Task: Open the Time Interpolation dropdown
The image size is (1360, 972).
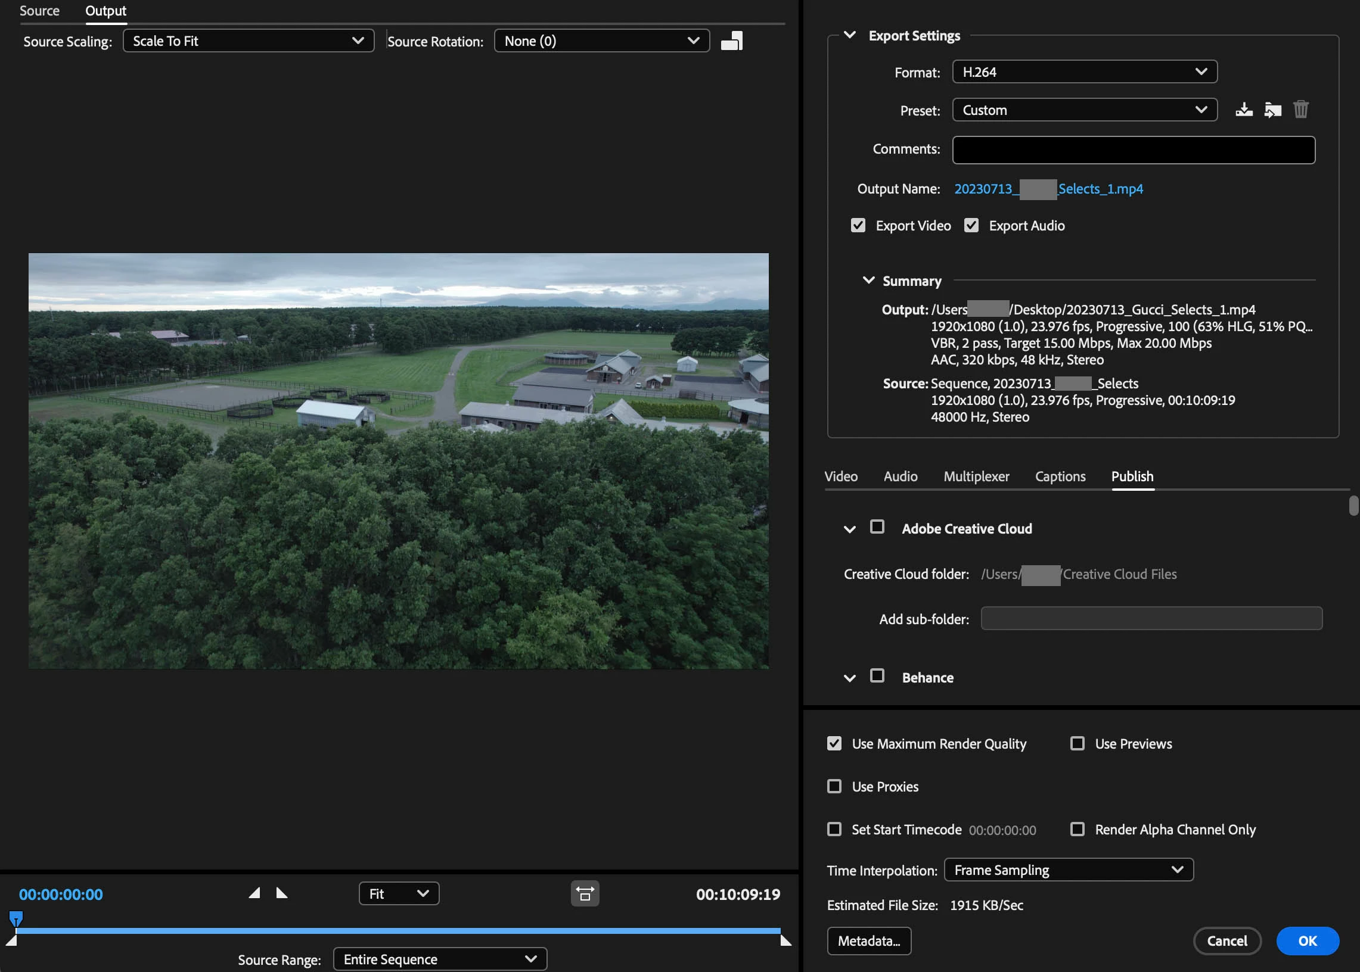Action: (x=1069, y=870)
